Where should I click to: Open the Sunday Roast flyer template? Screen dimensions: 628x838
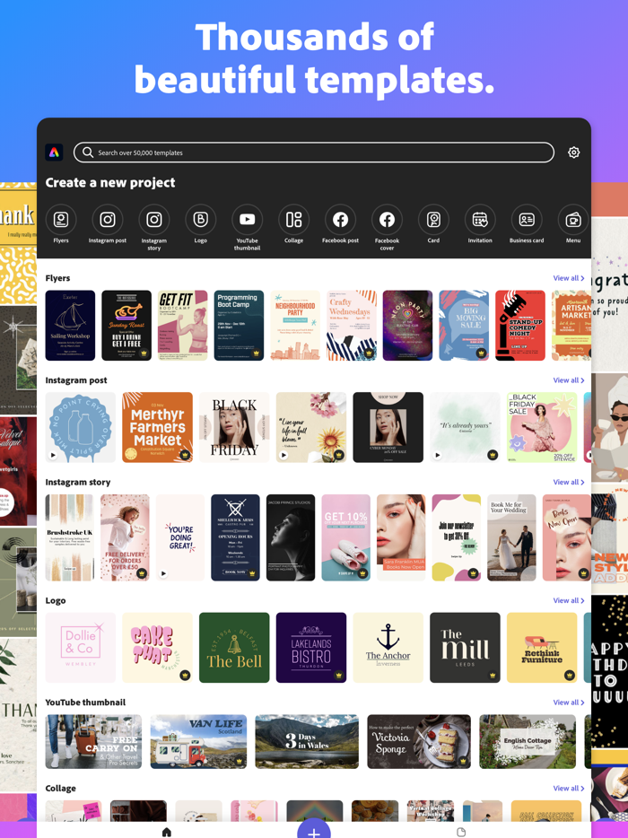[126, 326]
